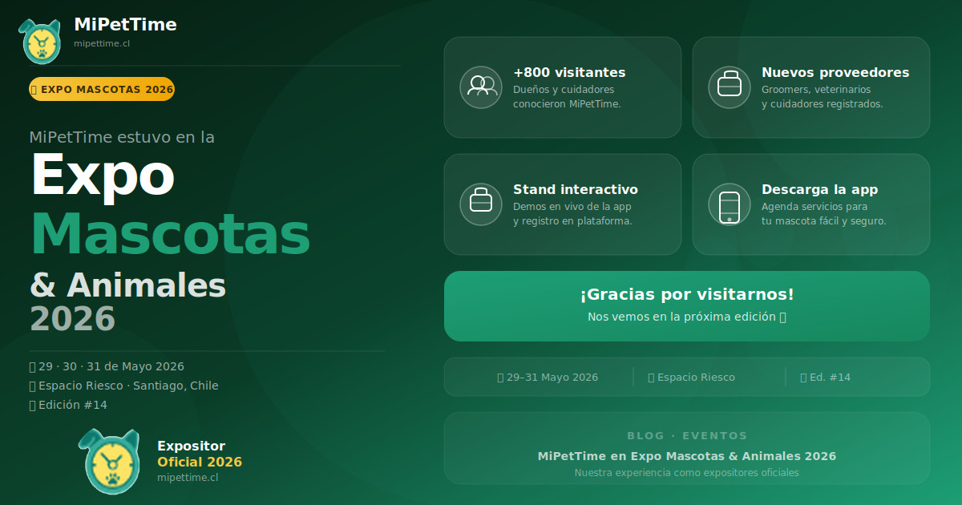Screen dimensions: 962x505
Task: Open the BLOG · EVENTOS label
Action: click(x=687, y=436)
